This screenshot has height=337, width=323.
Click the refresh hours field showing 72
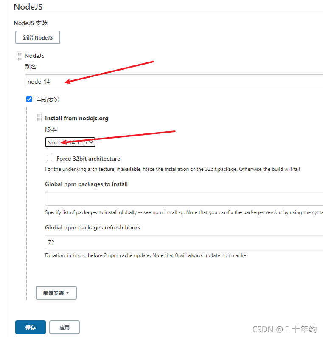click(x=184, y=242)
